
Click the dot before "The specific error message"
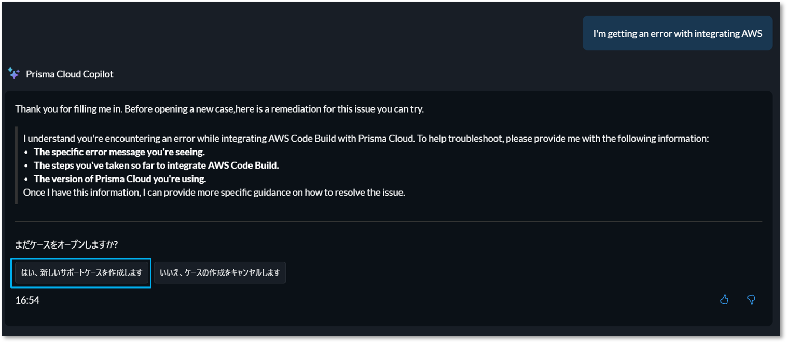pos(27,153)
